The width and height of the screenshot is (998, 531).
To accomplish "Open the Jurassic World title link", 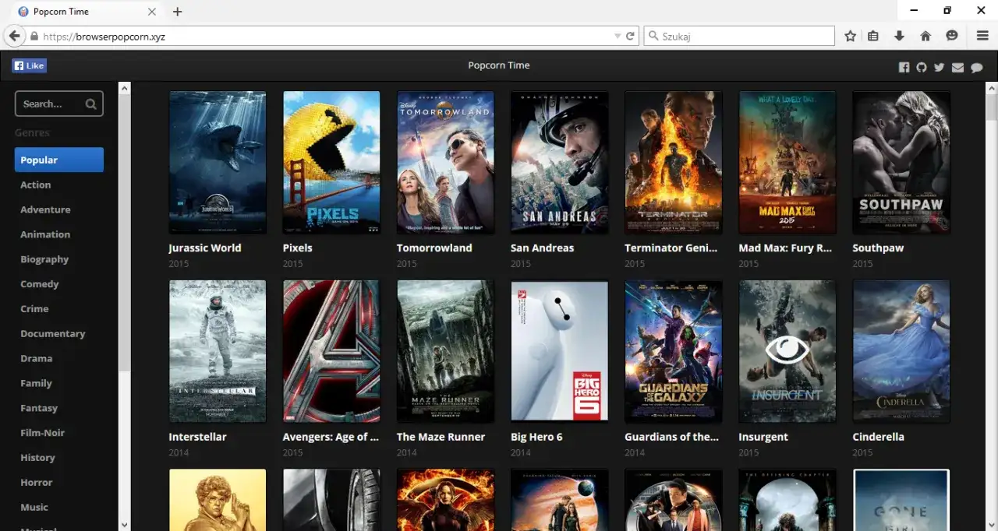I will pyautogui.click(x=204, y=248).
